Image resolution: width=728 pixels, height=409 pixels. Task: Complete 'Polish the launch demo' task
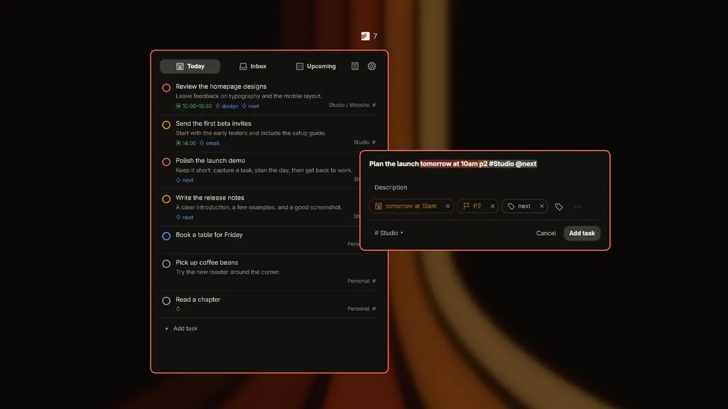(166, 161)
